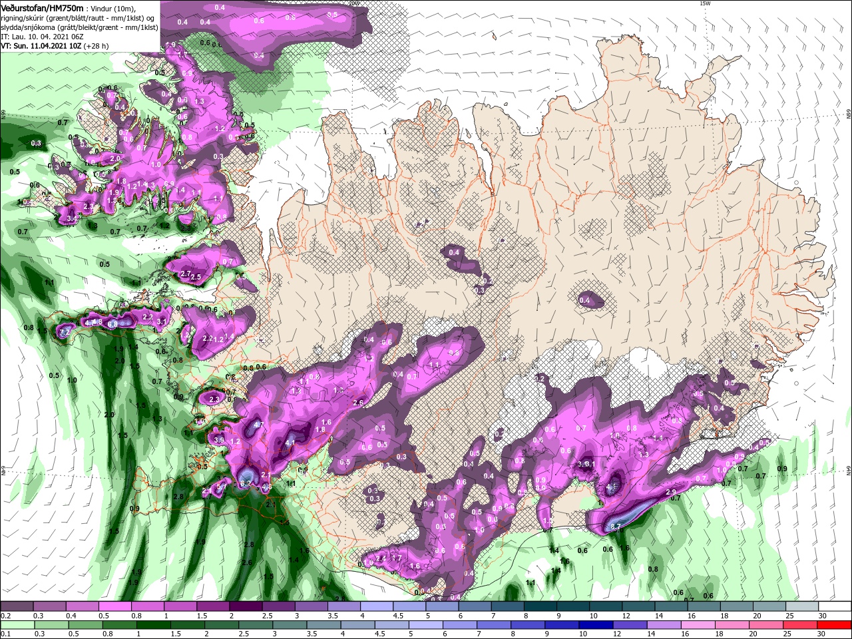Click the dark teal snow swatch between 8 and 9

point(540,606)
